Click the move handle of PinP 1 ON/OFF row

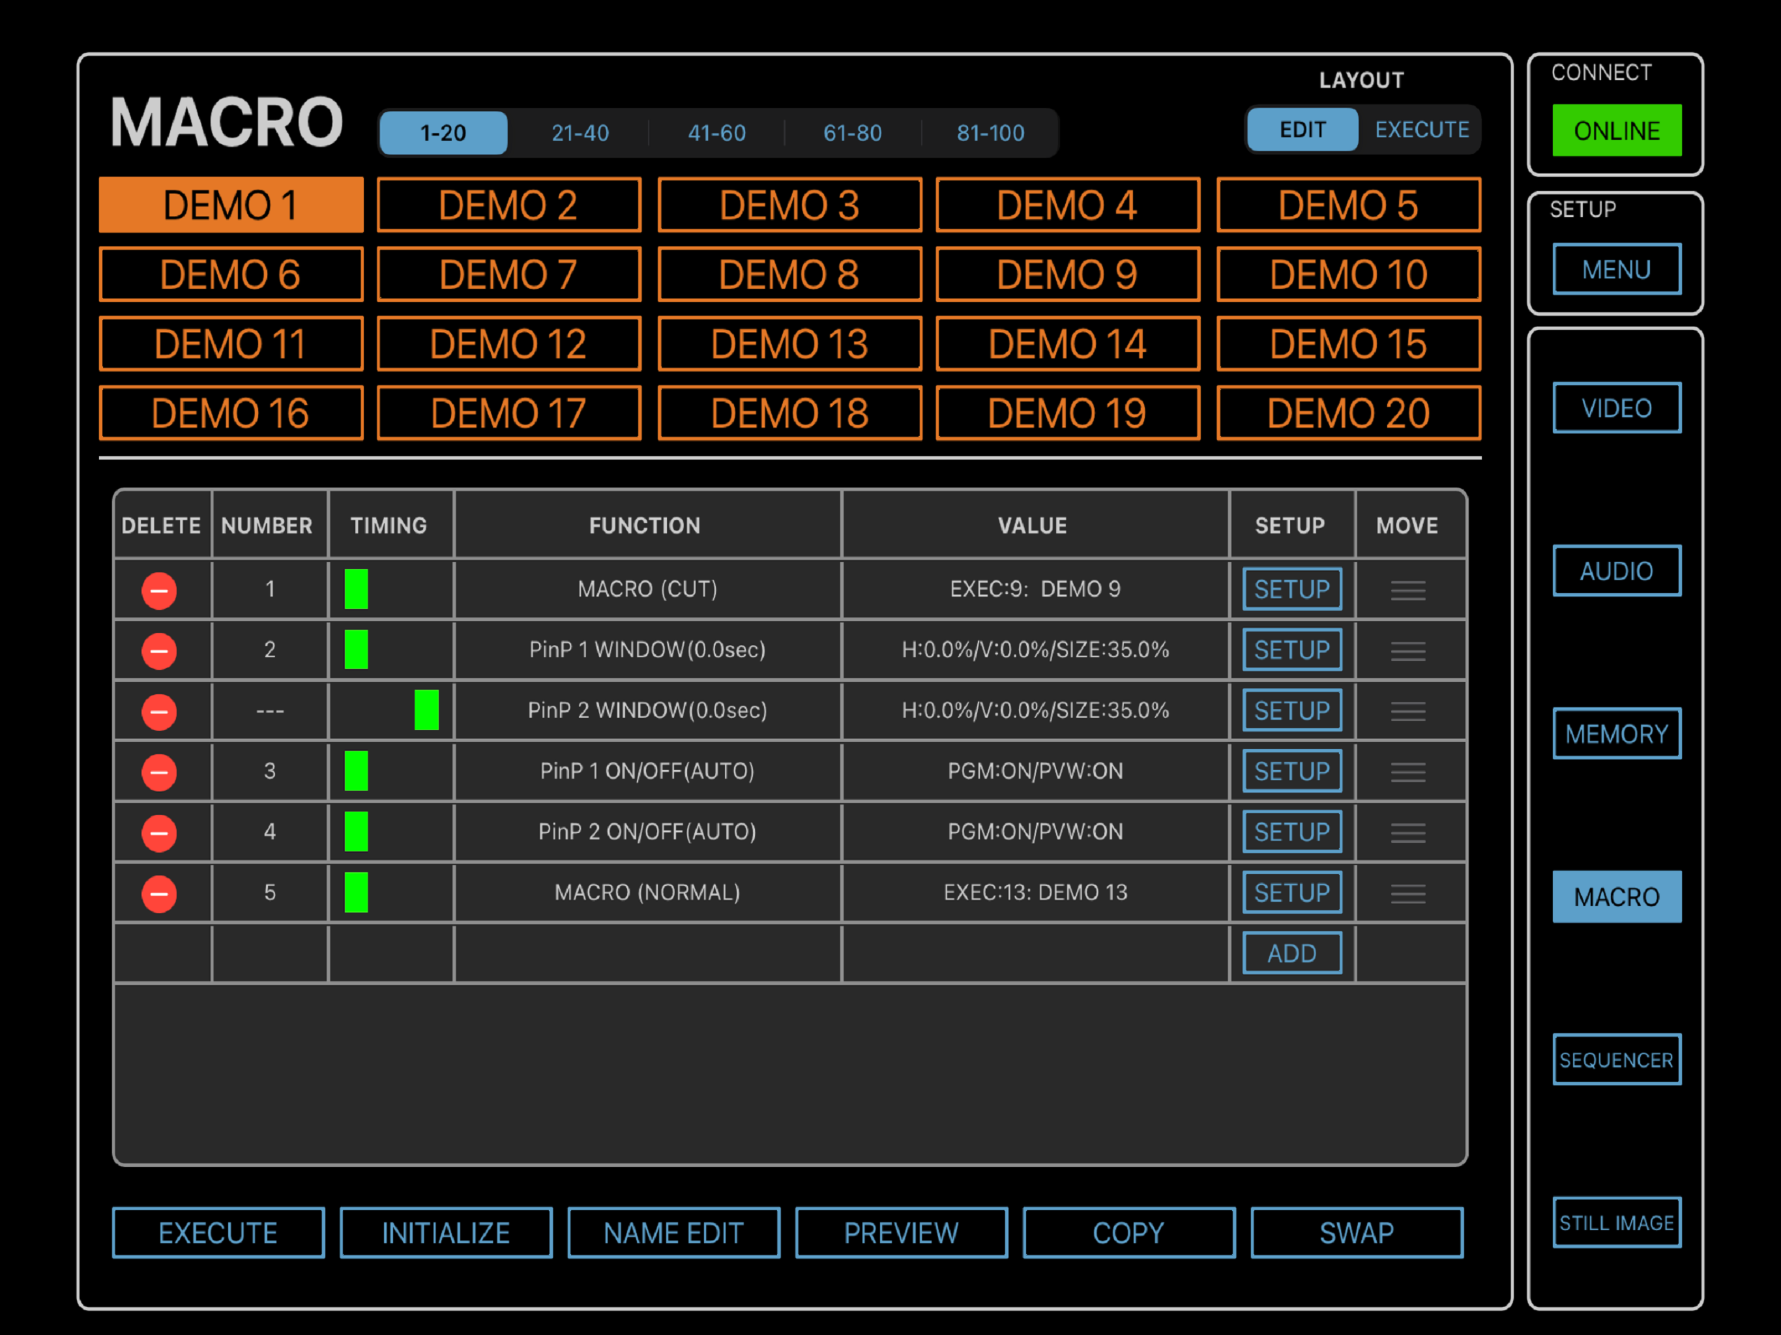[x=1407, y=772]
